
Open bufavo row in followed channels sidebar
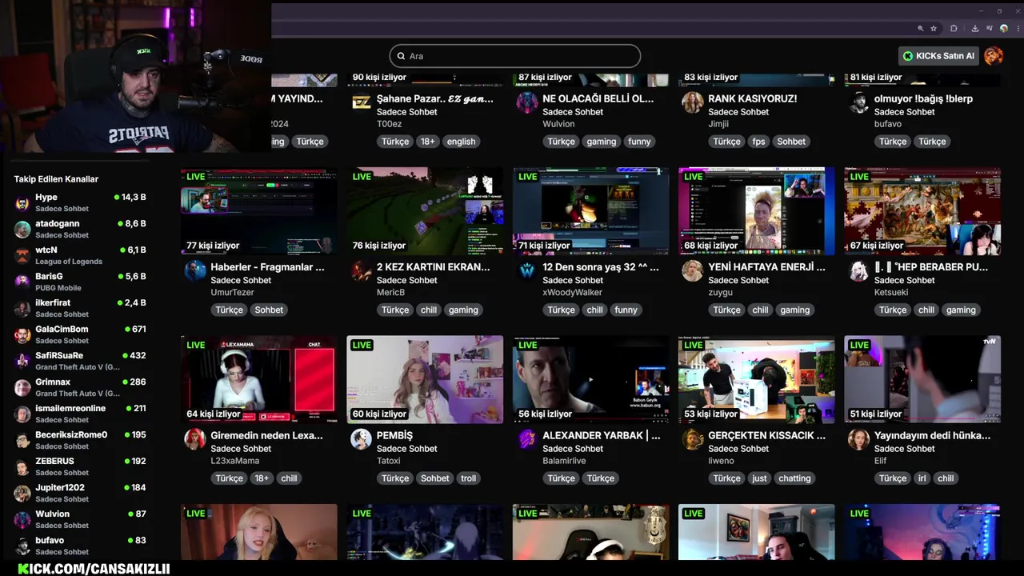pyautogui.click(x=80, y=546)
